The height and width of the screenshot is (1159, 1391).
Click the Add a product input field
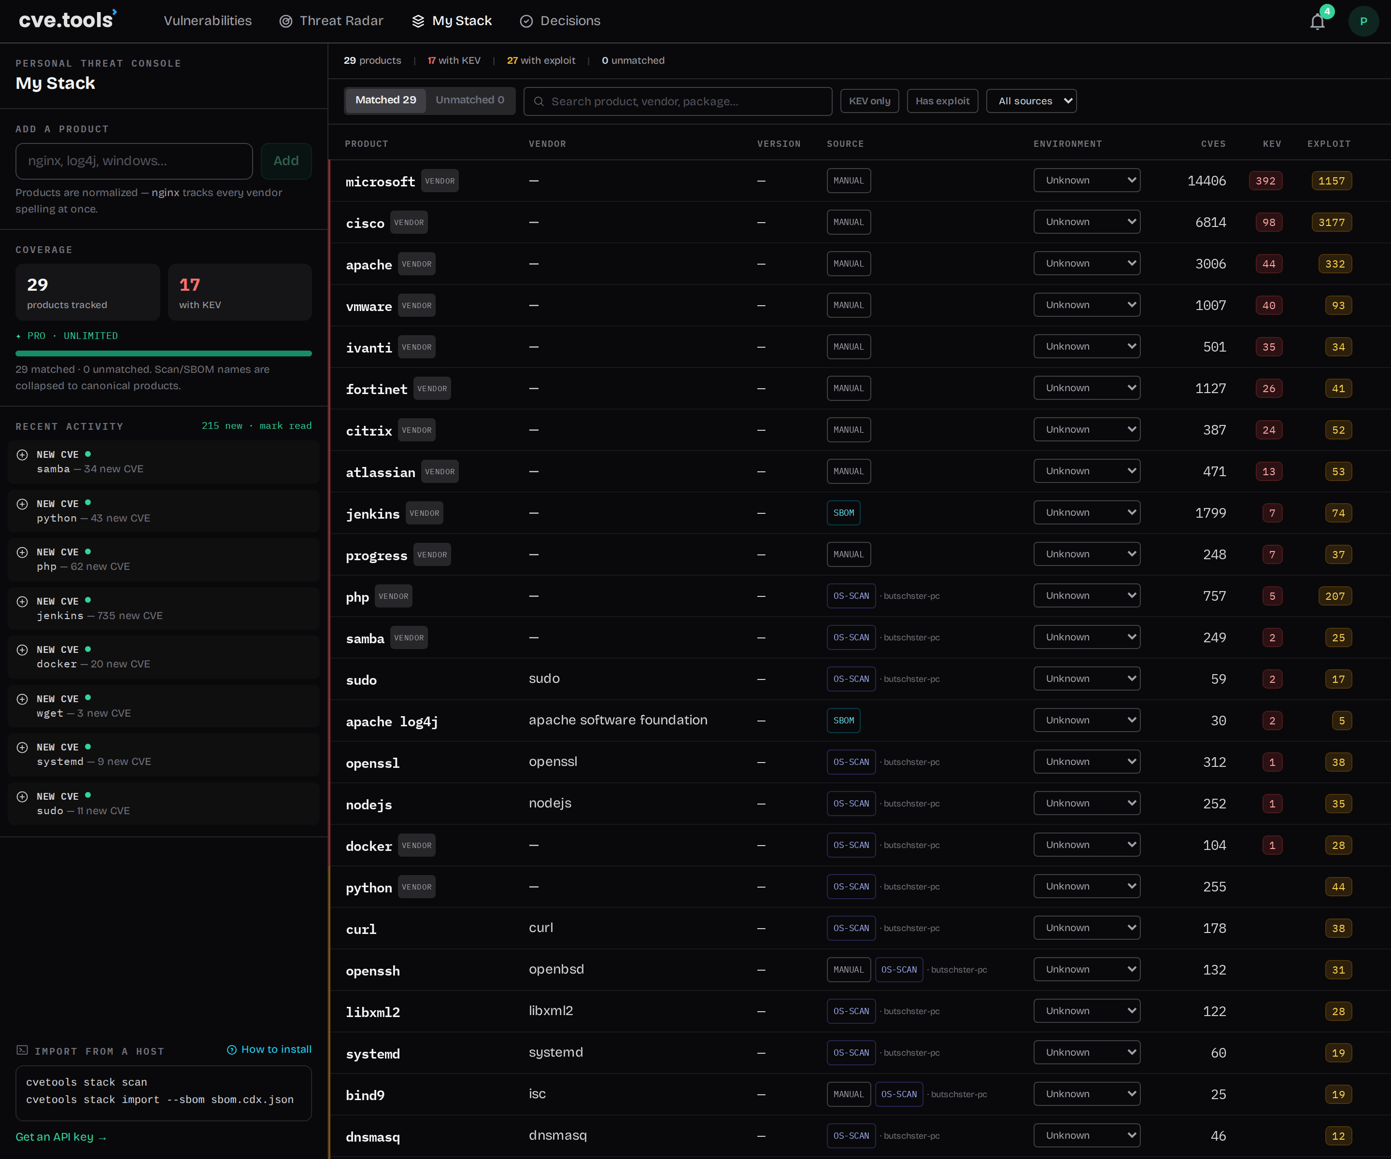click(x=134, y=161)
